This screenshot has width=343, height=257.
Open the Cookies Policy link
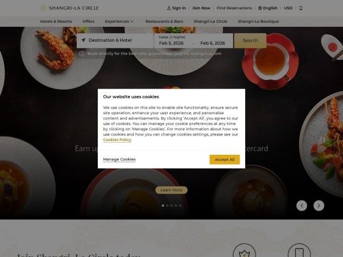click(x=117, y=140)
